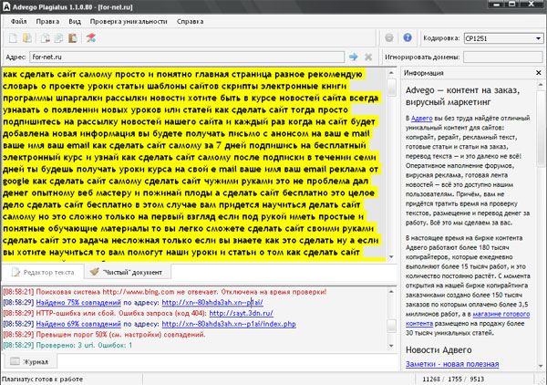
Task: Click the Advego — контент на заказ heading
Action: click(462, 96)
